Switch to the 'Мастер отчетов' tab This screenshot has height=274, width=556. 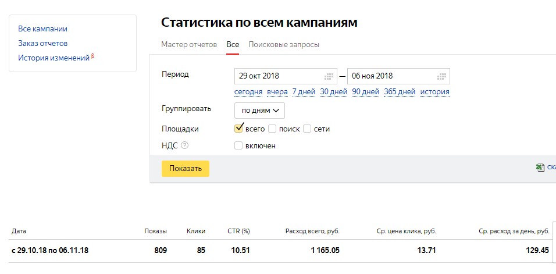[189, 45]
